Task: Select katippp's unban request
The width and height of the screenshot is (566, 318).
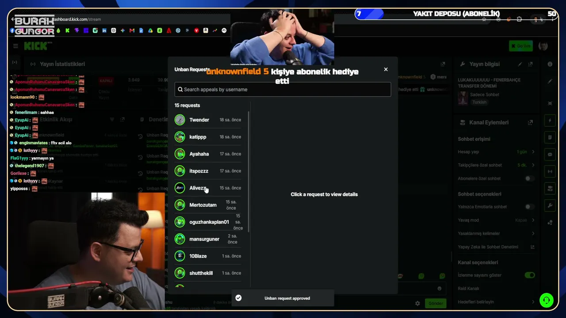Action: 208,137
